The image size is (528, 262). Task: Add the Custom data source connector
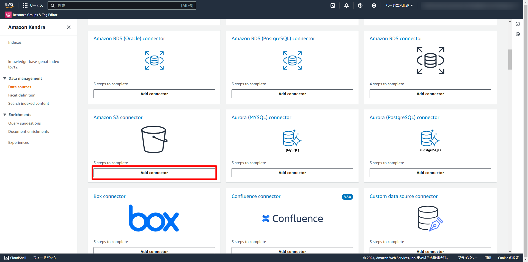[430, 250]
